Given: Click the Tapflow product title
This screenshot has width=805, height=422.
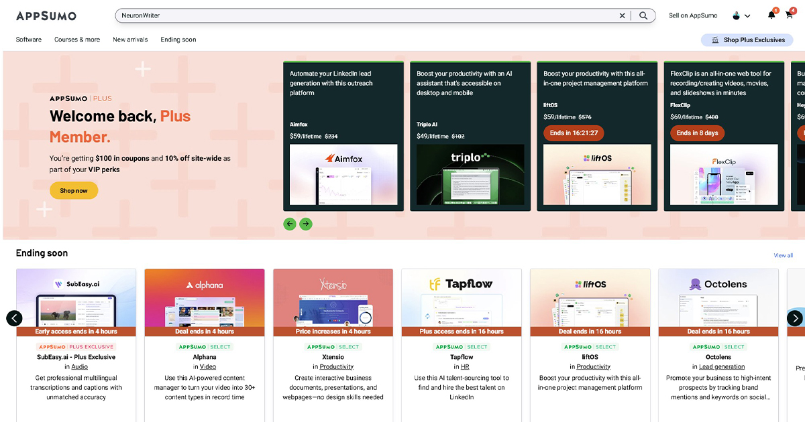Looking at the screenshot, I should (x=462, y=357).
